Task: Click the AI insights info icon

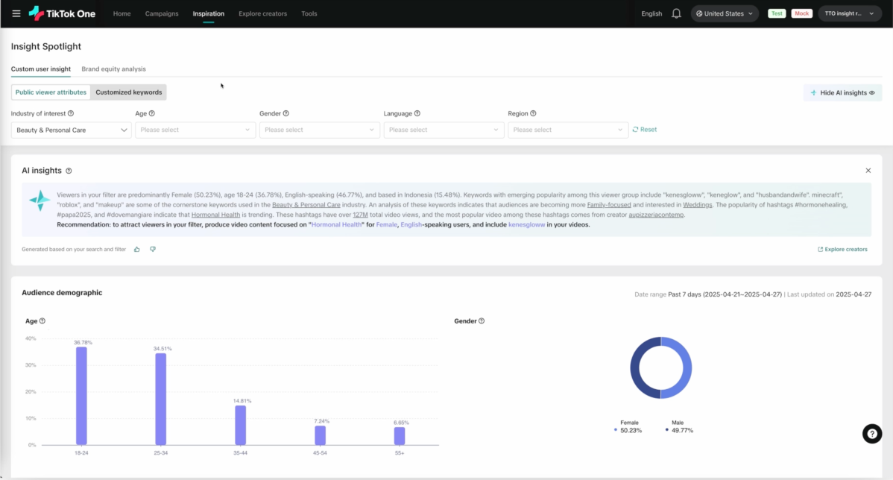Action: pos(69,171)
